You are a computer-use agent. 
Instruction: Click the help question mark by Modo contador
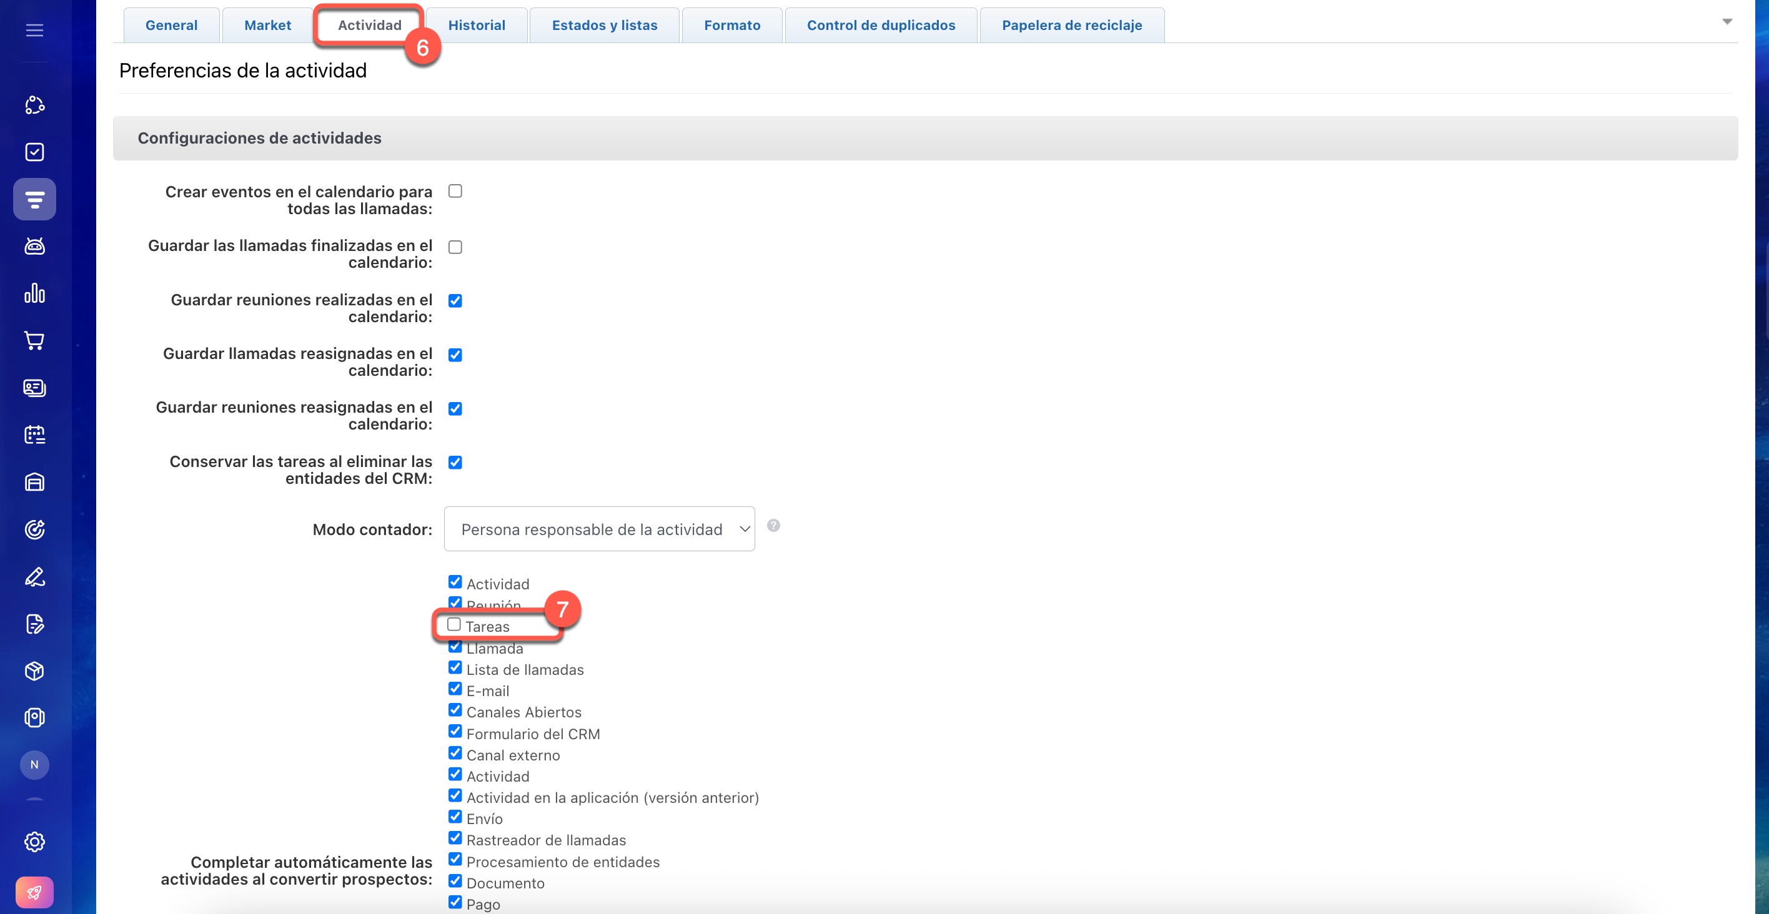773,526
